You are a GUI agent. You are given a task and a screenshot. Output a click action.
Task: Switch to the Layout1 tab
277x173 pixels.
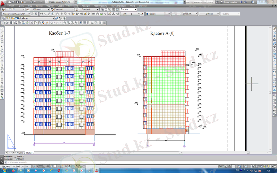29,152
